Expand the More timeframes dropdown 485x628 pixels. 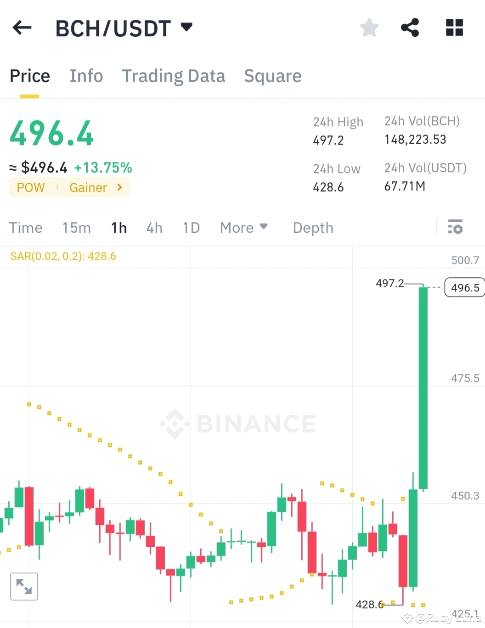243,228
